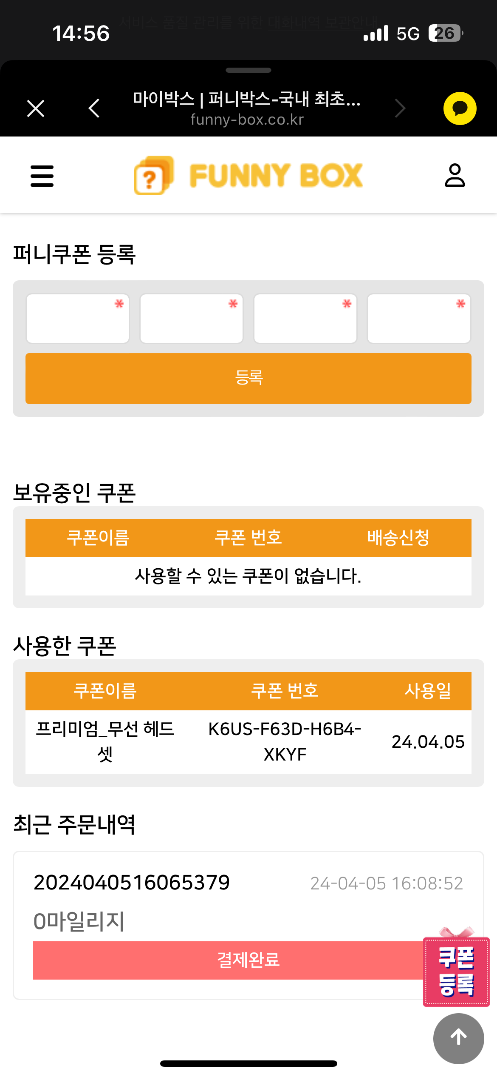
Task: Click the third coupon code field
Action: pos(305,319)
